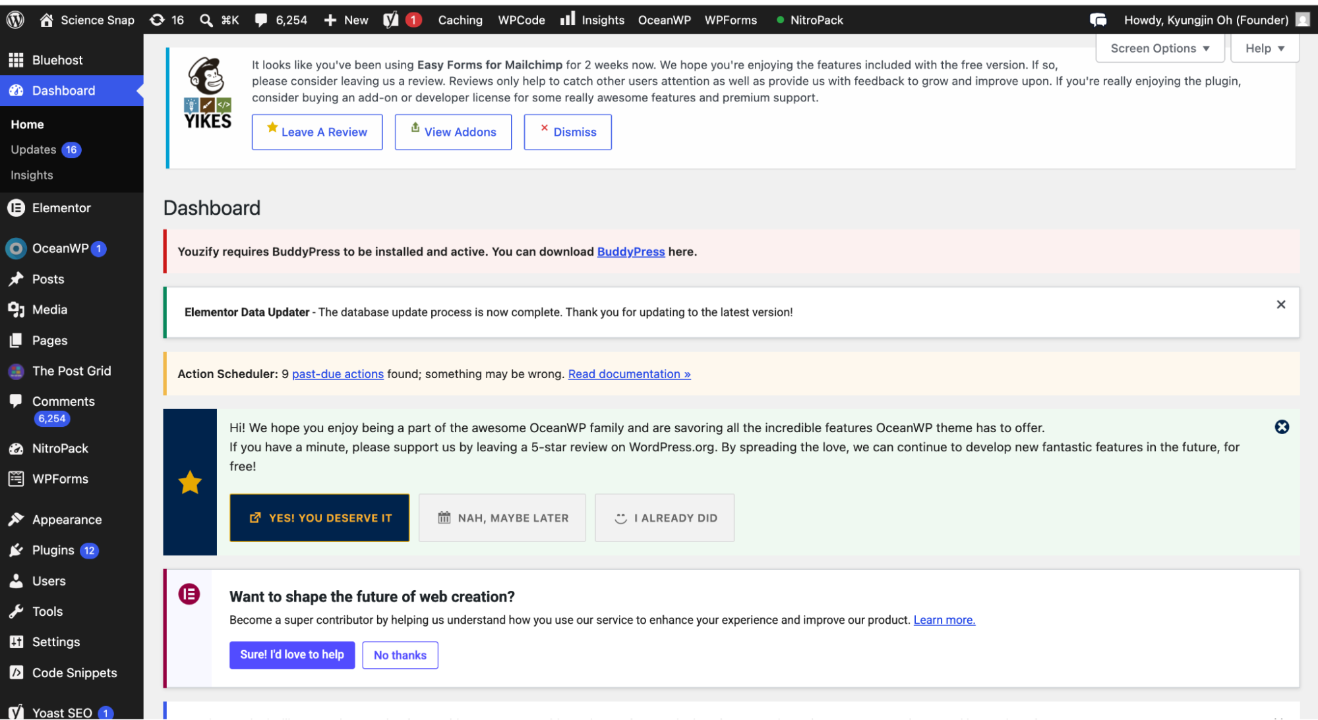Click the View Addons button
1318x720 pixels.
[453, 132]
